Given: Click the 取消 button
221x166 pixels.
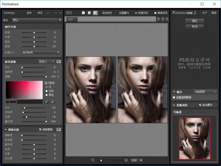Looking at the screenshot, I should click(194, 27).
